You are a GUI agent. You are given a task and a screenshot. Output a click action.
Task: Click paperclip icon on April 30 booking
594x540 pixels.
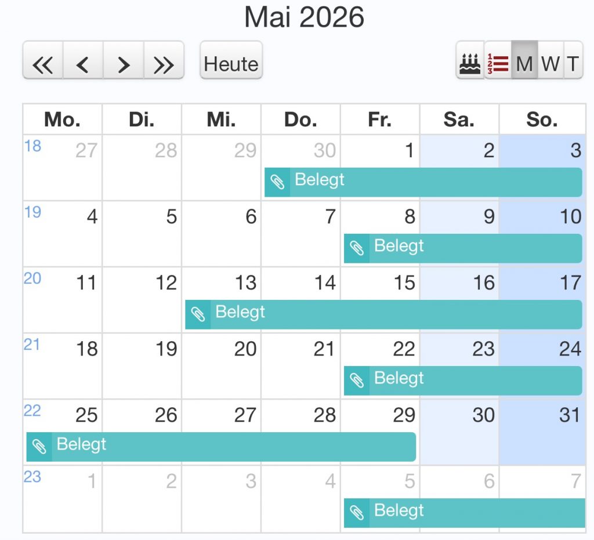coord(278,182)
